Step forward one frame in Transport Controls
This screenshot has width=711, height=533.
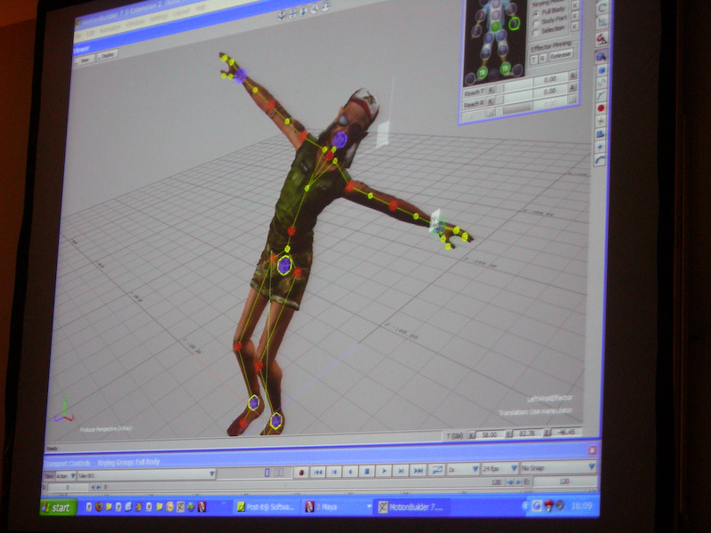point(401,471)
